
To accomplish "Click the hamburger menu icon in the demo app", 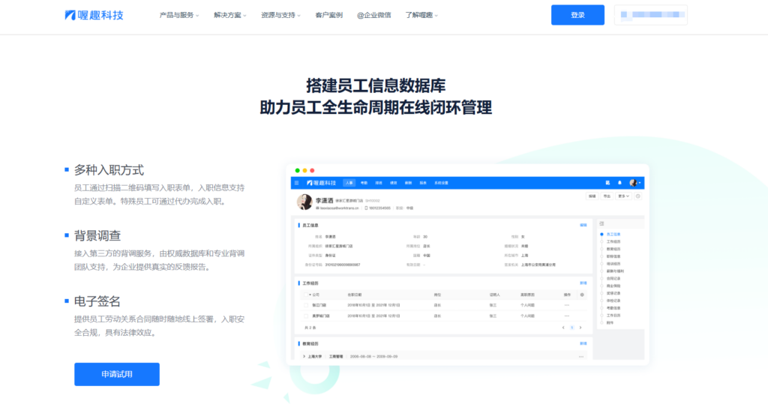I will pos(297,183).
